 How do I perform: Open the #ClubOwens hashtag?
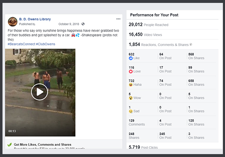pos(45,44)
